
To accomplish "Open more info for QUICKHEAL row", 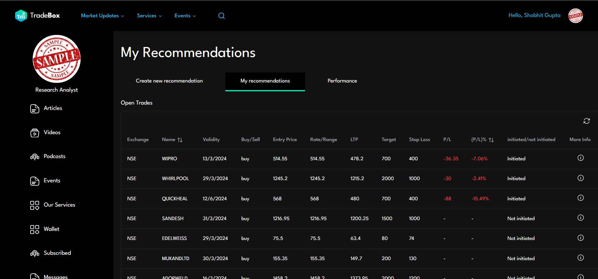I will (581, 198).
